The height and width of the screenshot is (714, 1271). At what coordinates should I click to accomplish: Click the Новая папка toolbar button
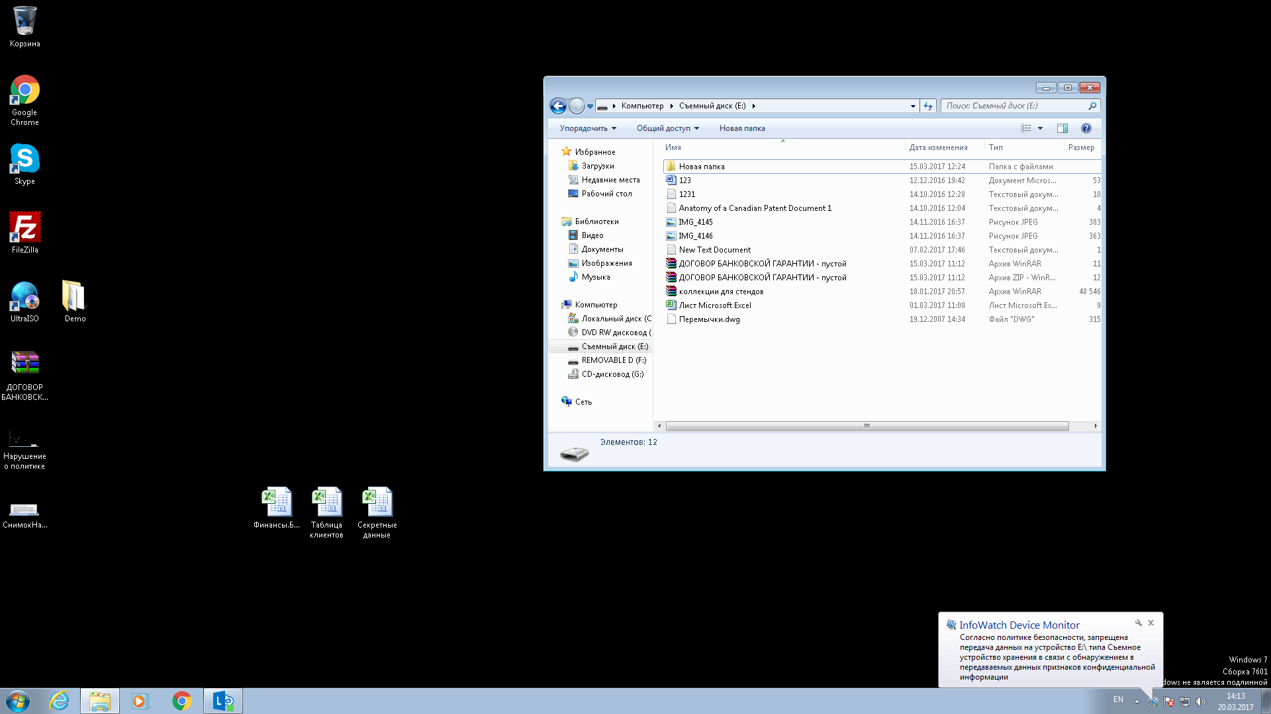(x=741, y=128)
